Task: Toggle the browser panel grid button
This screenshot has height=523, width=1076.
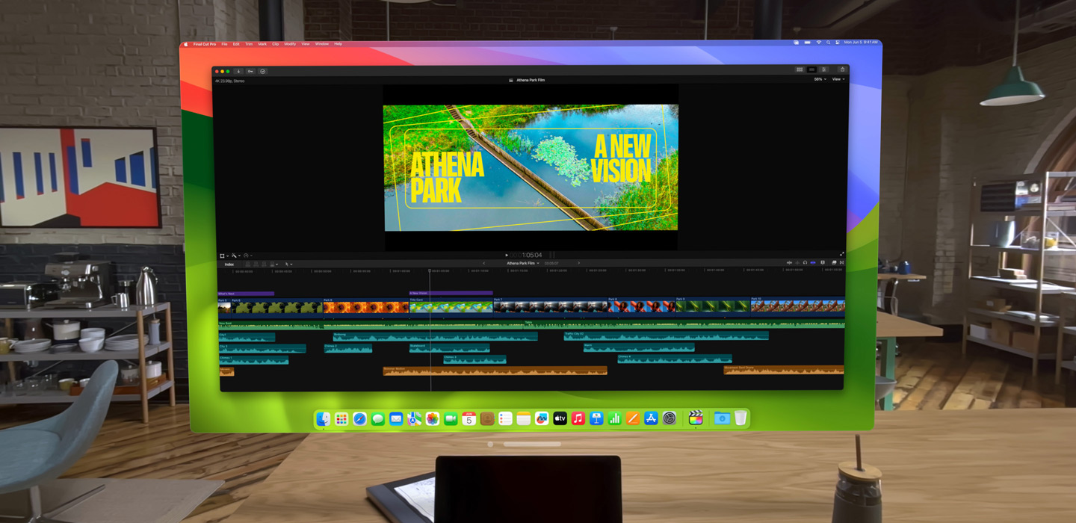Action: tap(800, 69)
